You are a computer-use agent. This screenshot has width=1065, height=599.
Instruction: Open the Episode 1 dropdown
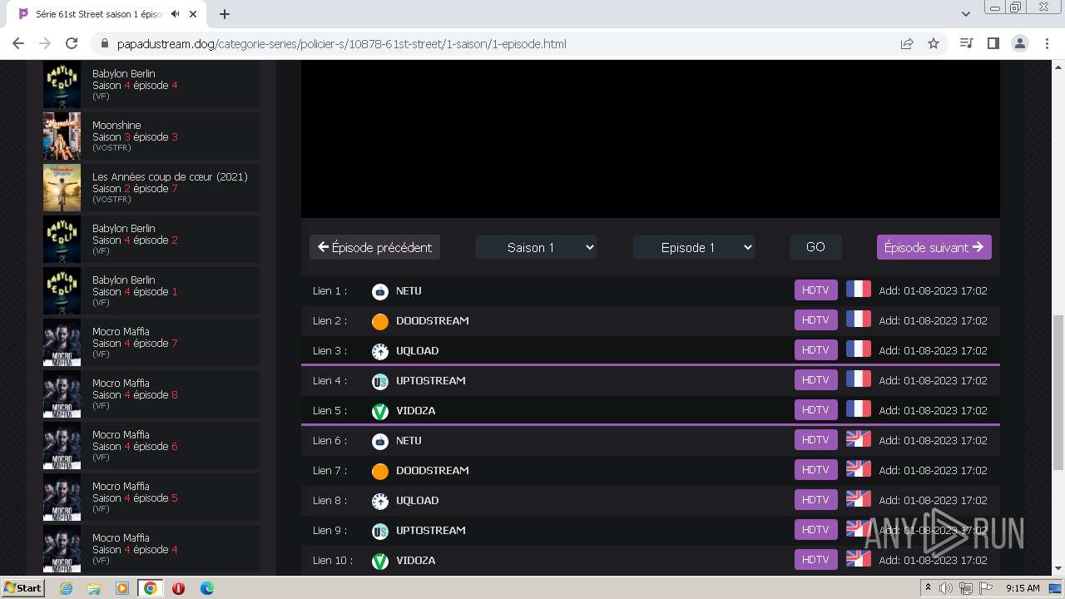pyautogui.click(x=694, y=247)
